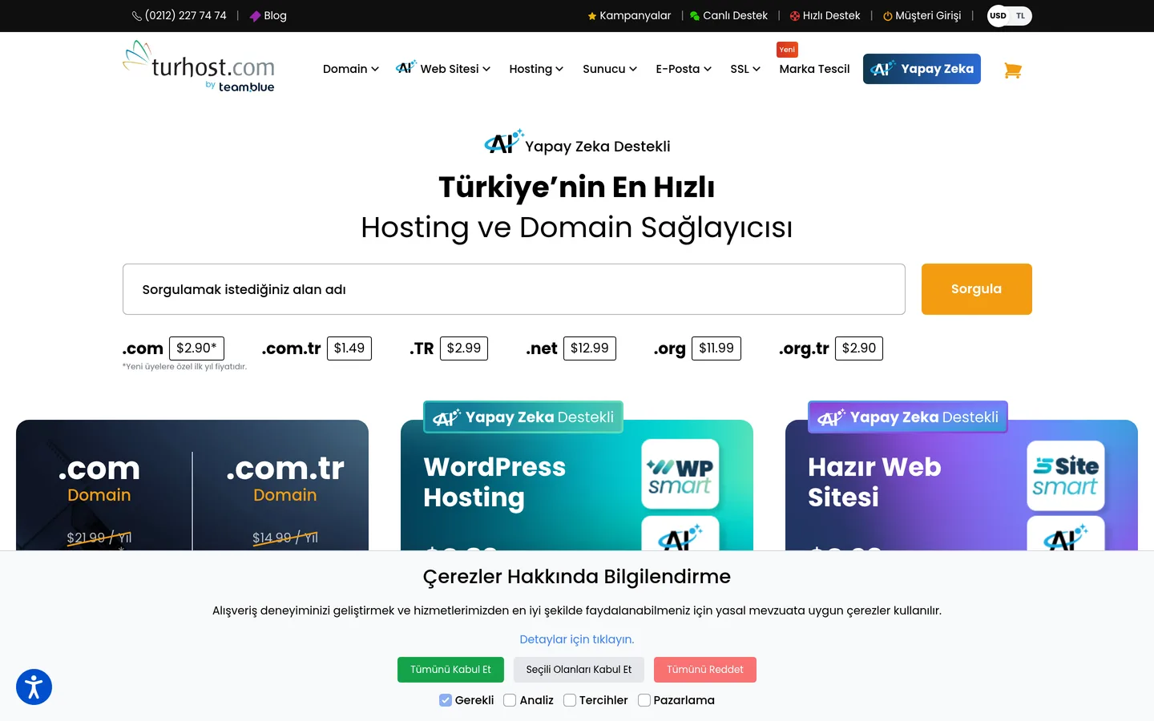Click the WP smart logo tile
Screen dimensions: 1154x721
pos(680,474)
